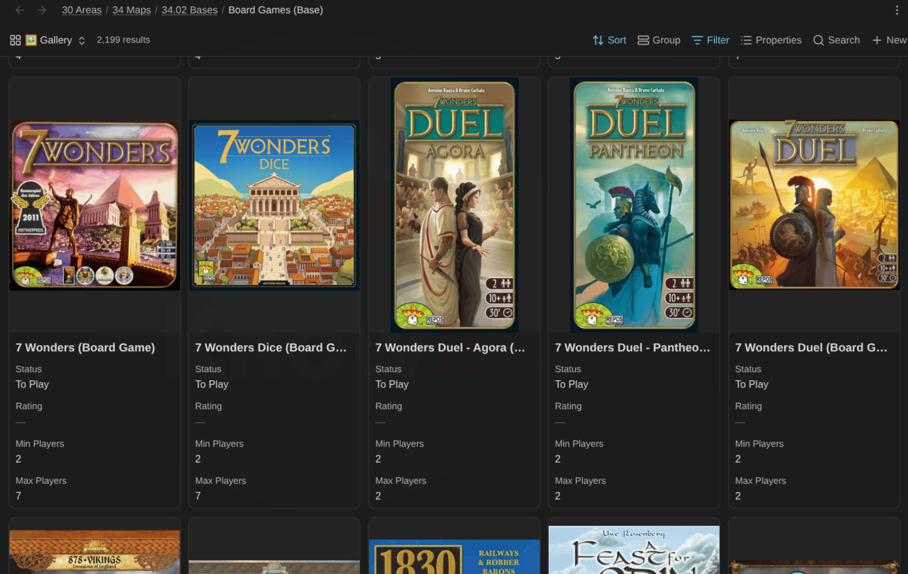This screenshot has width=908, height=574.
Task: Navigate to 34.02 Bases breadcrumb
Action: 190,10
